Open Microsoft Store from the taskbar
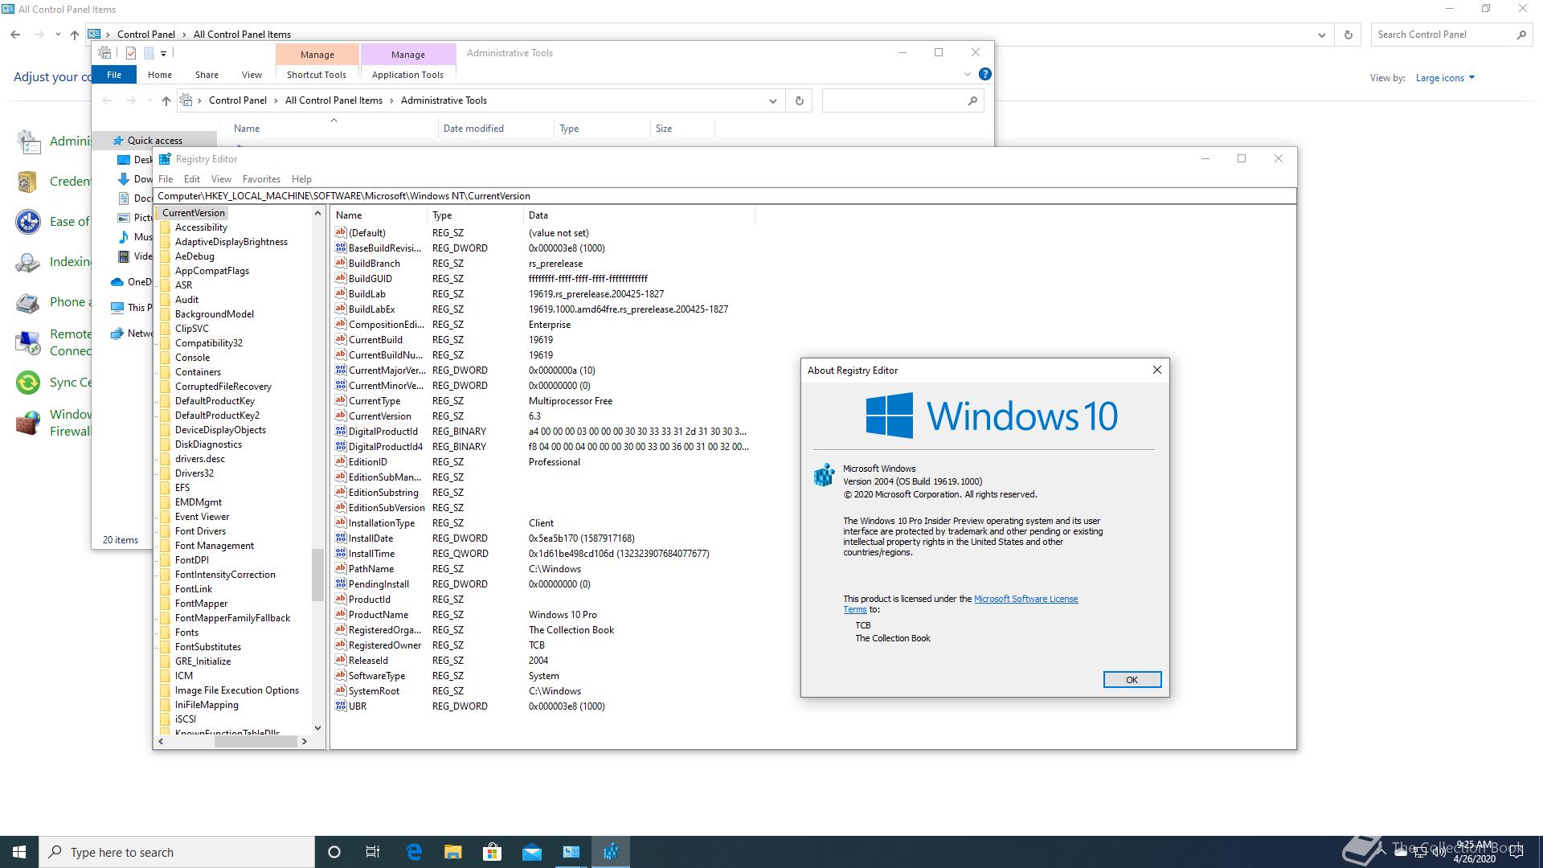Viewport: 1543px width, 868px height. [492, 852]
